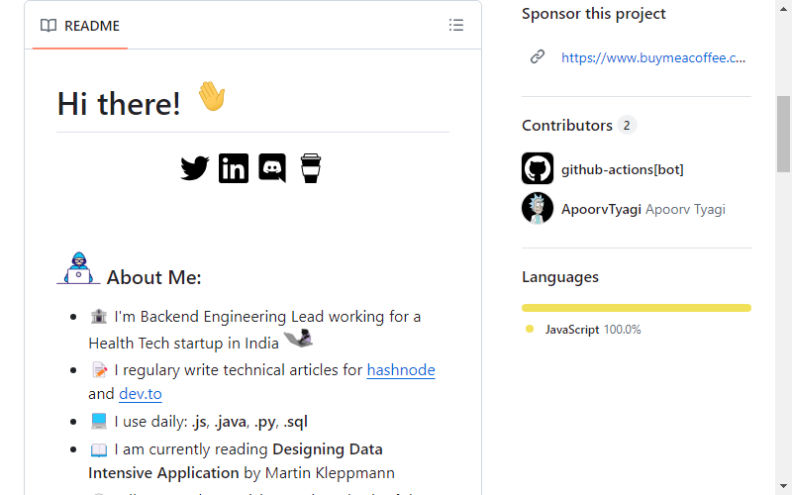Open the README outline list icon

click(x=456, y=25)
